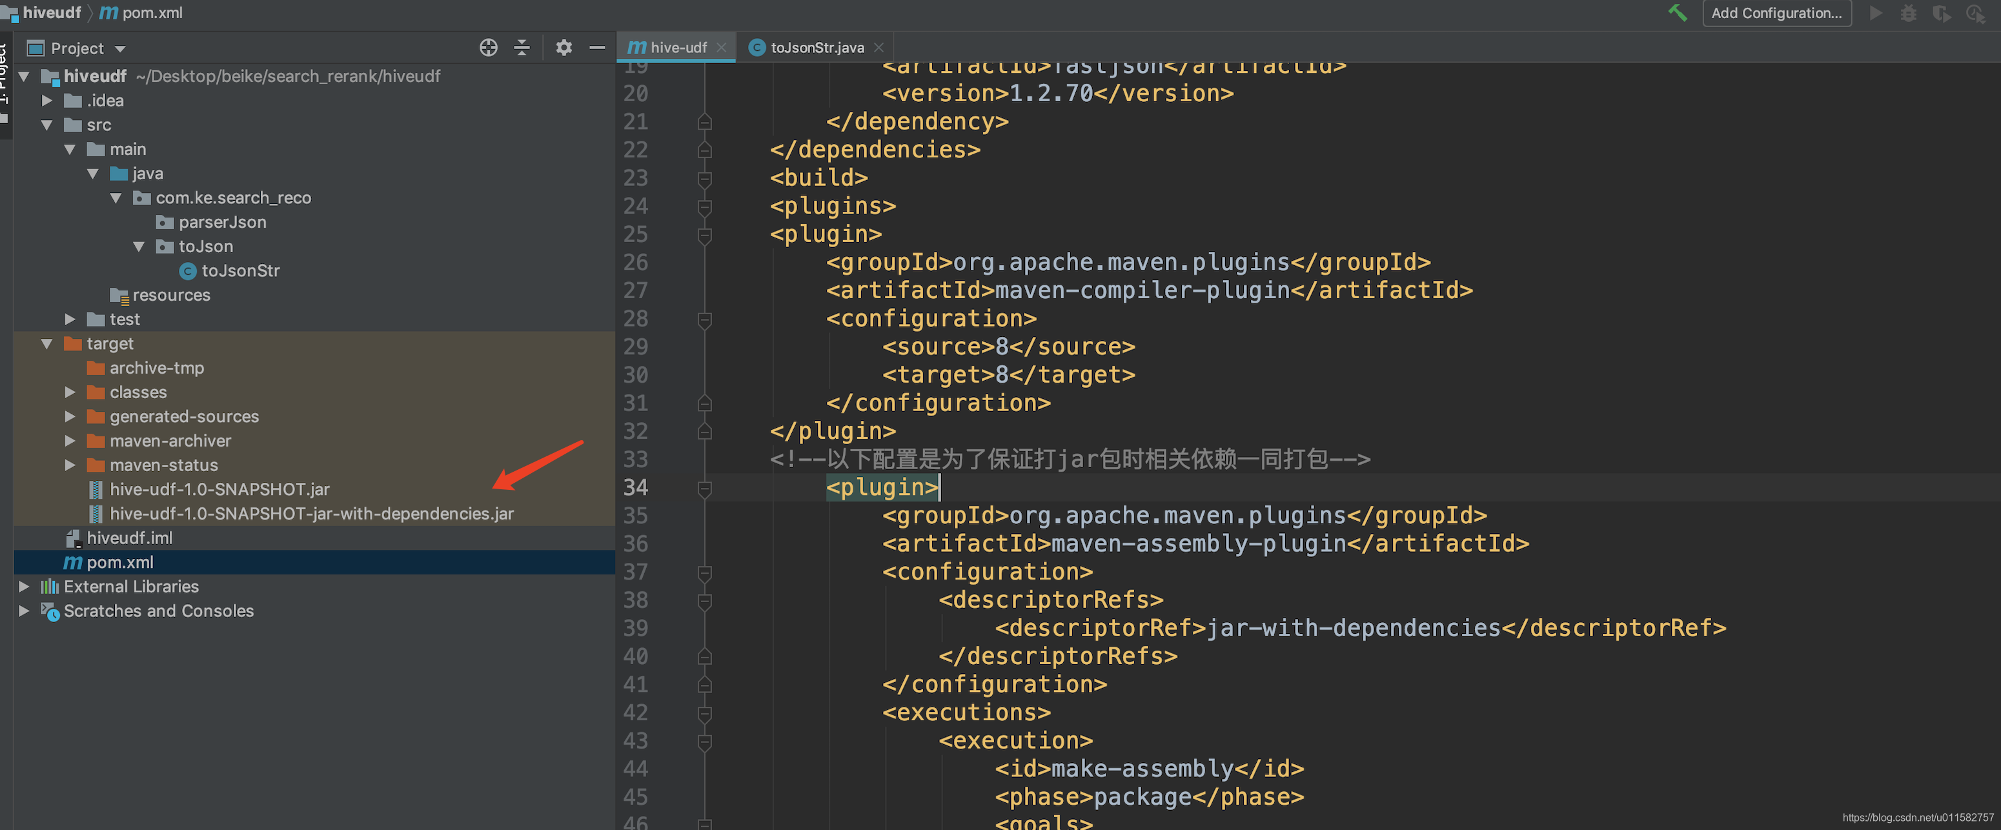
Task: Expand the maven-status folder
Action: (71, 465)
